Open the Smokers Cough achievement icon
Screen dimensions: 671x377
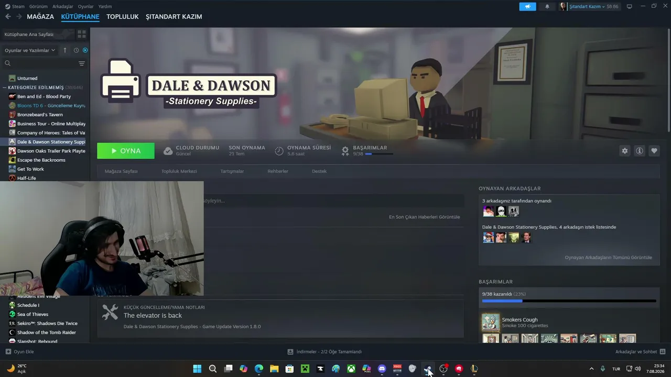[x=491, y=323]
